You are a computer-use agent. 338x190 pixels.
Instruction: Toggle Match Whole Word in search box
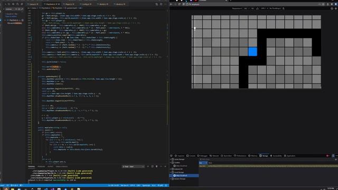pyautogui.click(x=19, y=9)
